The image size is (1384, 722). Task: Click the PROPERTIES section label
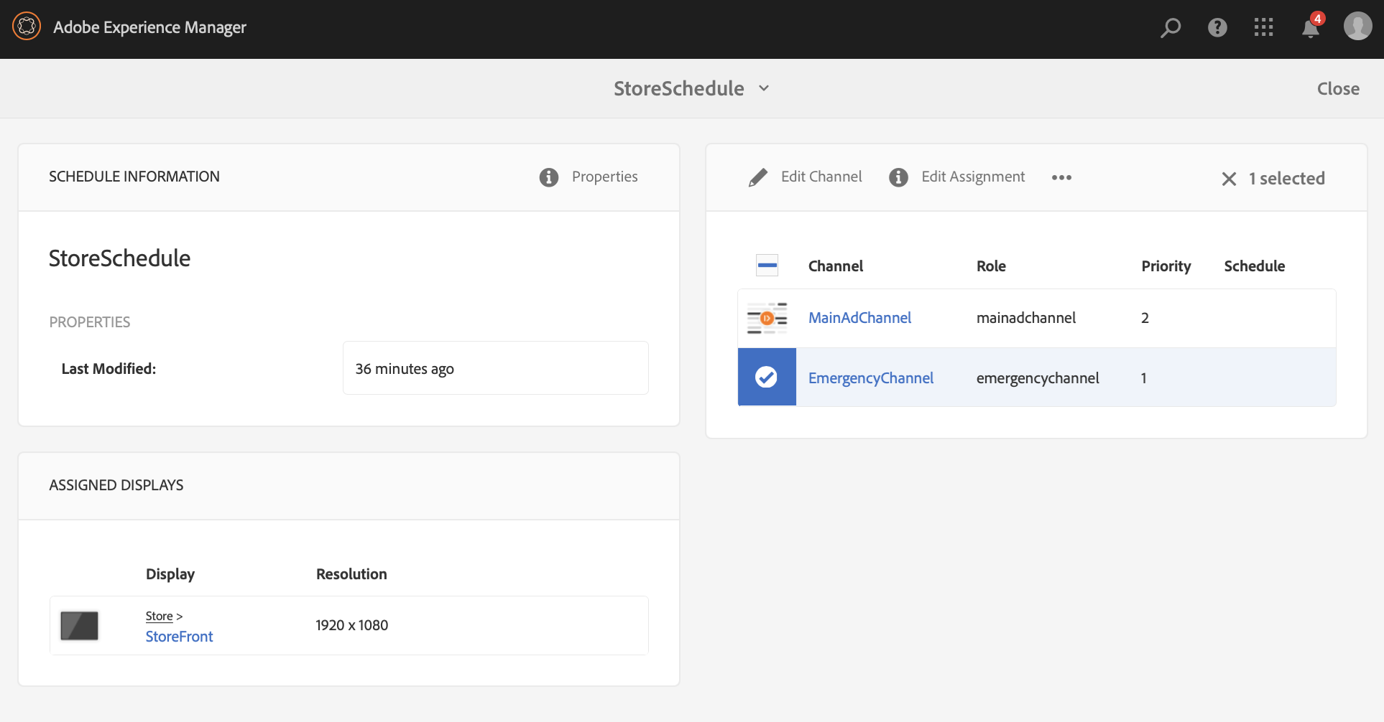tap(90, 322)
